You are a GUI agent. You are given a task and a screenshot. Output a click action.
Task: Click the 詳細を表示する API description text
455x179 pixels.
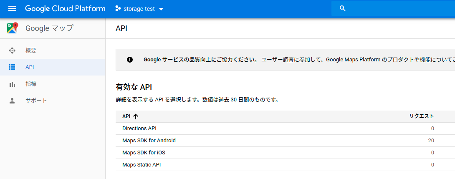pos(197,100)
